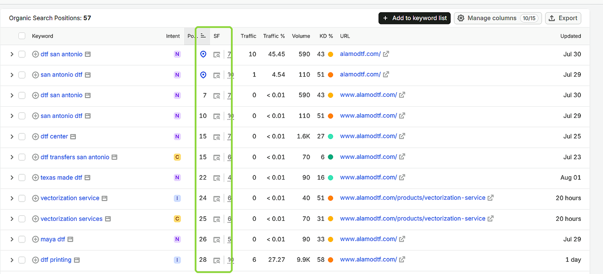Click SF column search icon in 'dtf printing' row
The image size is (603, 274).
coord(217,260)
